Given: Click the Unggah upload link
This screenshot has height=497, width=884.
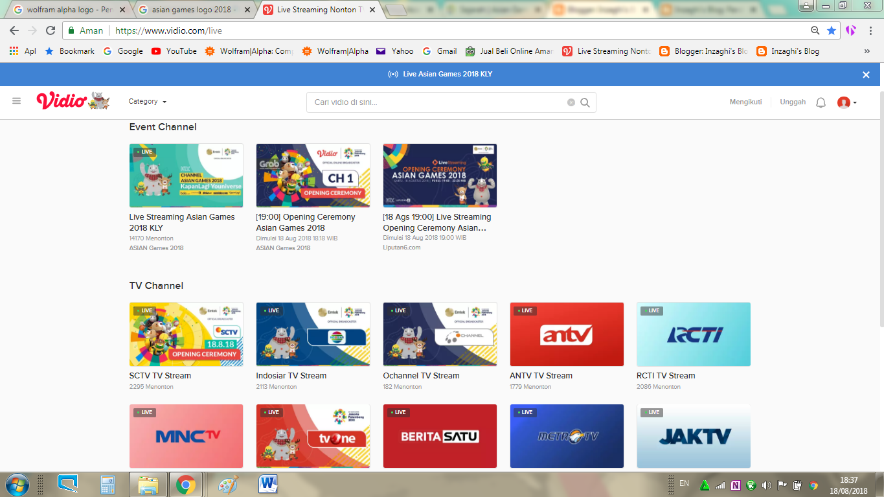Looking at the screenshot, I should 793,102.
